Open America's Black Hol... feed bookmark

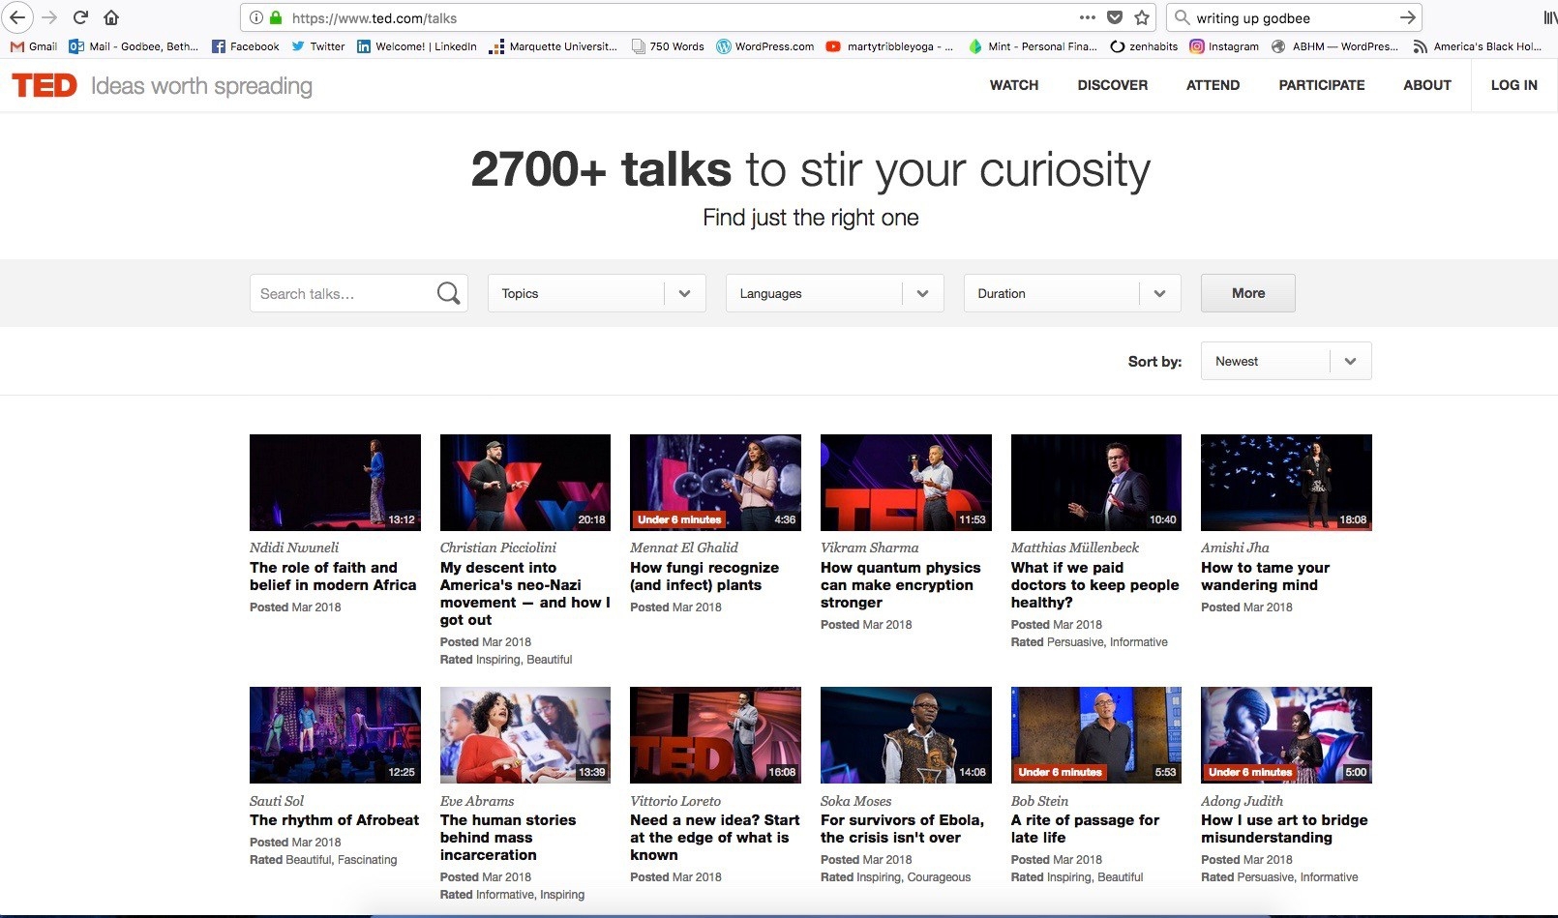(x=1478, y=46)
